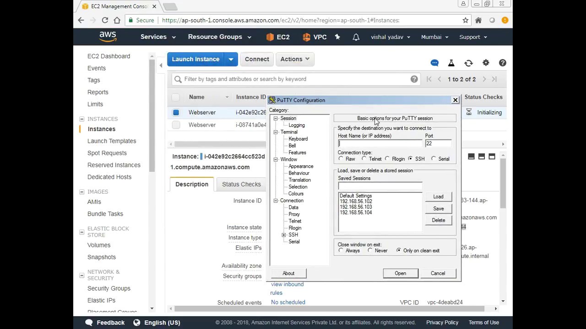Collapse the INSTANCES sidebar section

pos(81,119)
